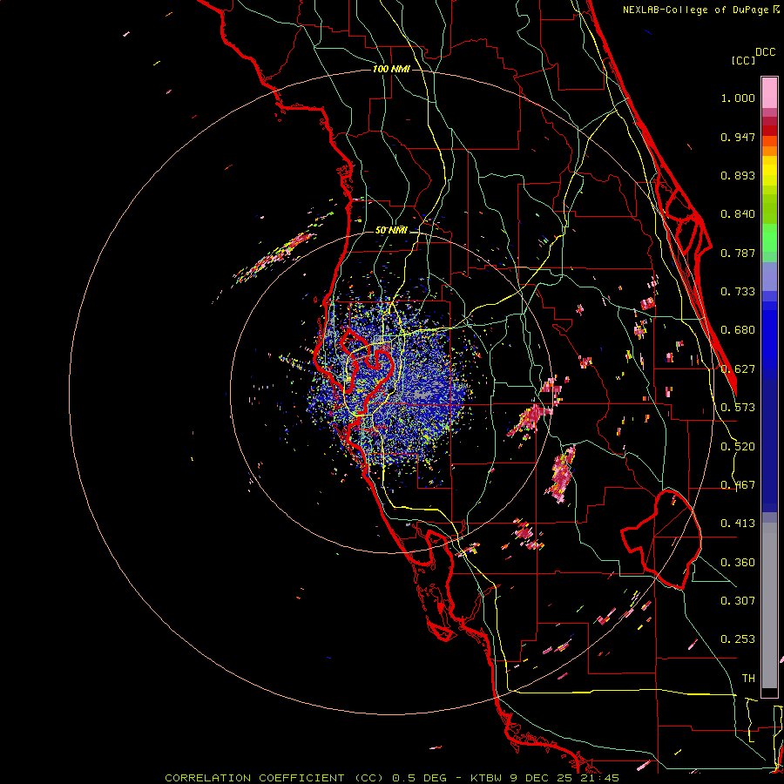The image size is (784, 784).
Task: Click the 0.787 value on the color scale
Action: coord(738,253)
